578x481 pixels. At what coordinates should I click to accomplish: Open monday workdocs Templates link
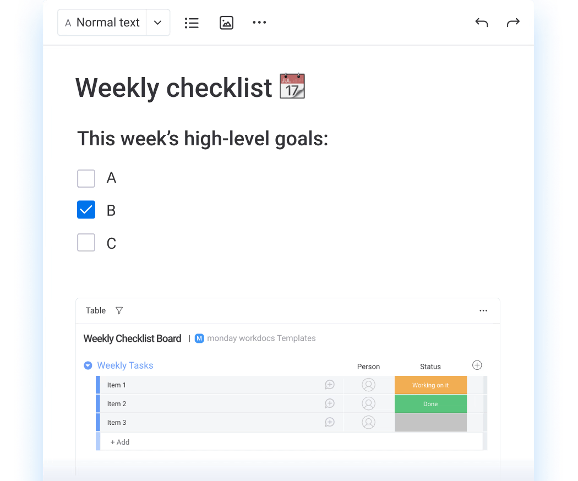click(261, 338)
